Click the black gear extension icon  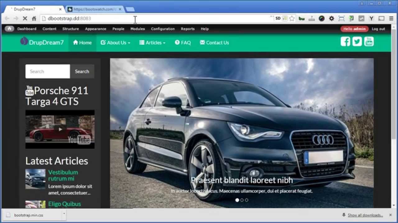pos(331,19)
